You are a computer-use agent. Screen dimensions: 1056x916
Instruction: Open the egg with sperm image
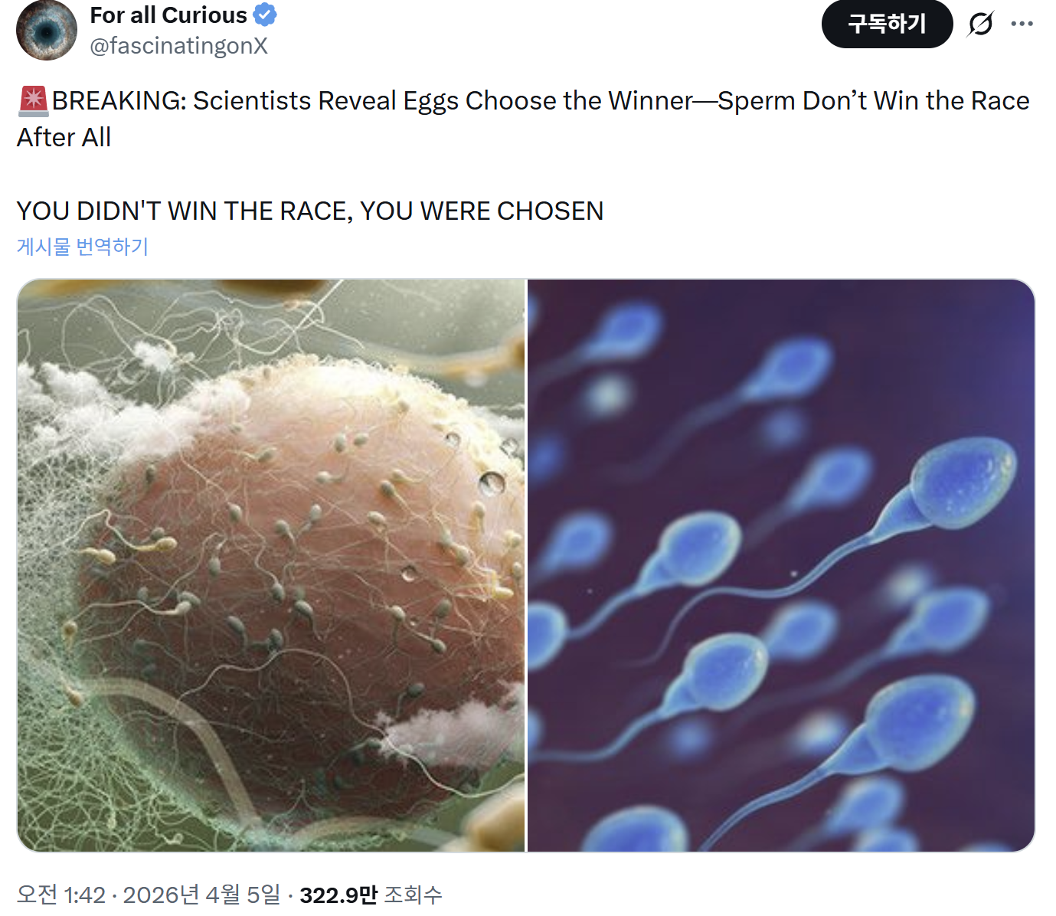pyautogui.click(x=271, y=565)
